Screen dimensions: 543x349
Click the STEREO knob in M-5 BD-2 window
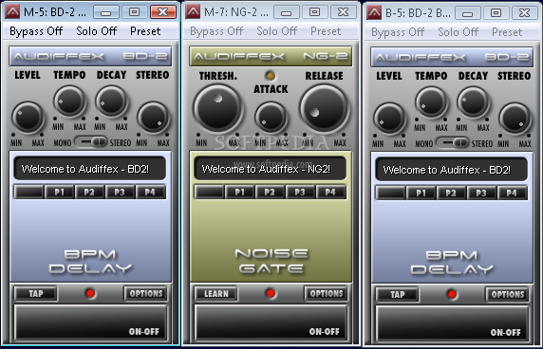(153, 118)
